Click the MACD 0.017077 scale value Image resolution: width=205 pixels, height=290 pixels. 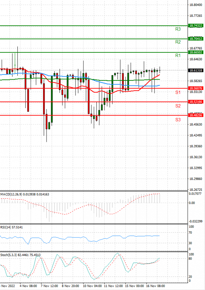(x=194, y=194)
